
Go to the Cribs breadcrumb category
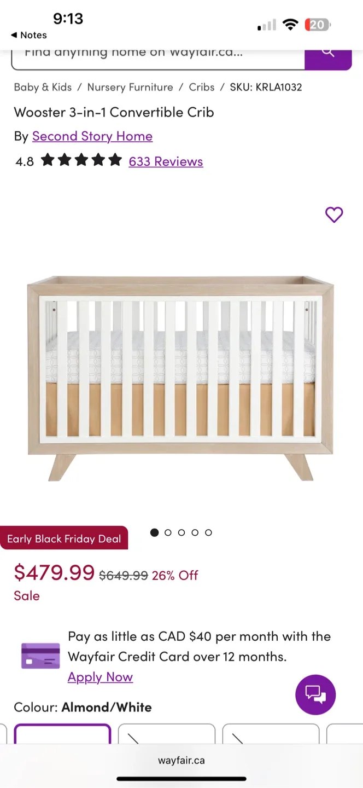point(202,87)
